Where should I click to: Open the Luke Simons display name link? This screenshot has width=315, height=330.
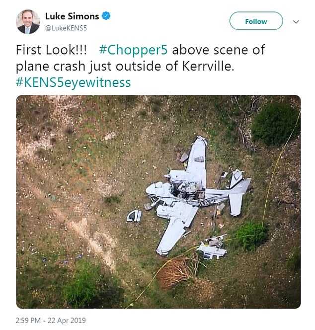coord(72,16)
